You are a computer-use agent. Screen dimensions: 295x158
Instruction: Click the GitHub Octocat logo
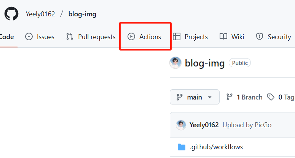tap(12, 14)
